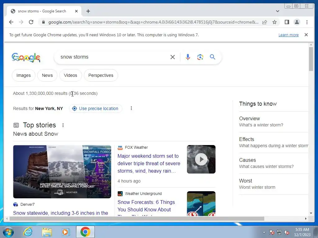
Task: Switch to the News results tab
Action: click(47, 75)
